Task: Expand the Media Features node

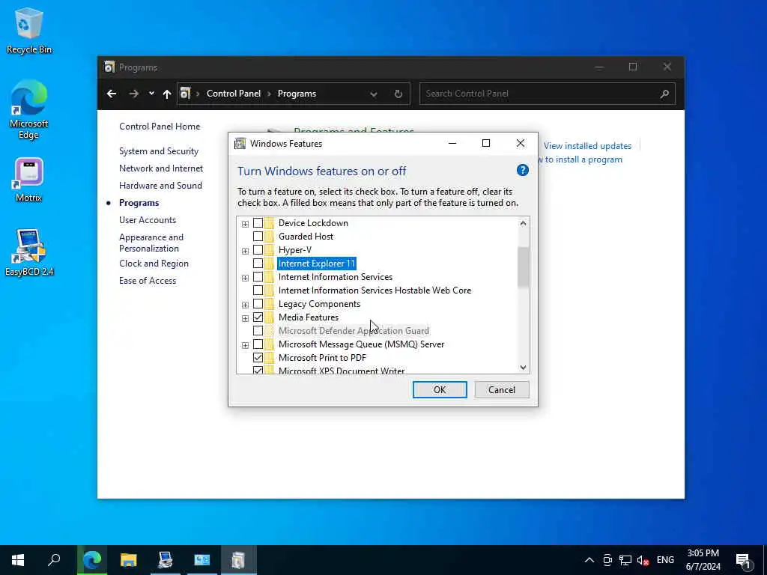Action: click(x=245, y=318)
